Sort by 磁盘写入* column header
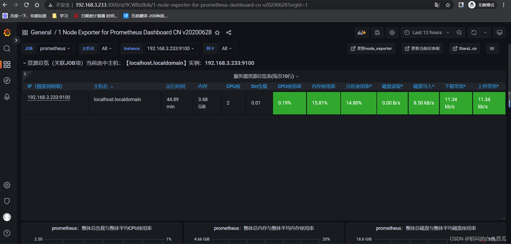511x244 pixels. [x=424, y=86]
